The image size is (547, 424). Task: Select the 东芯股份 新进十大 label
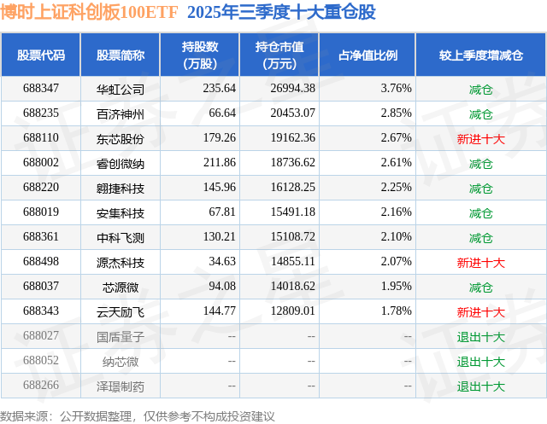click(481, 139)
